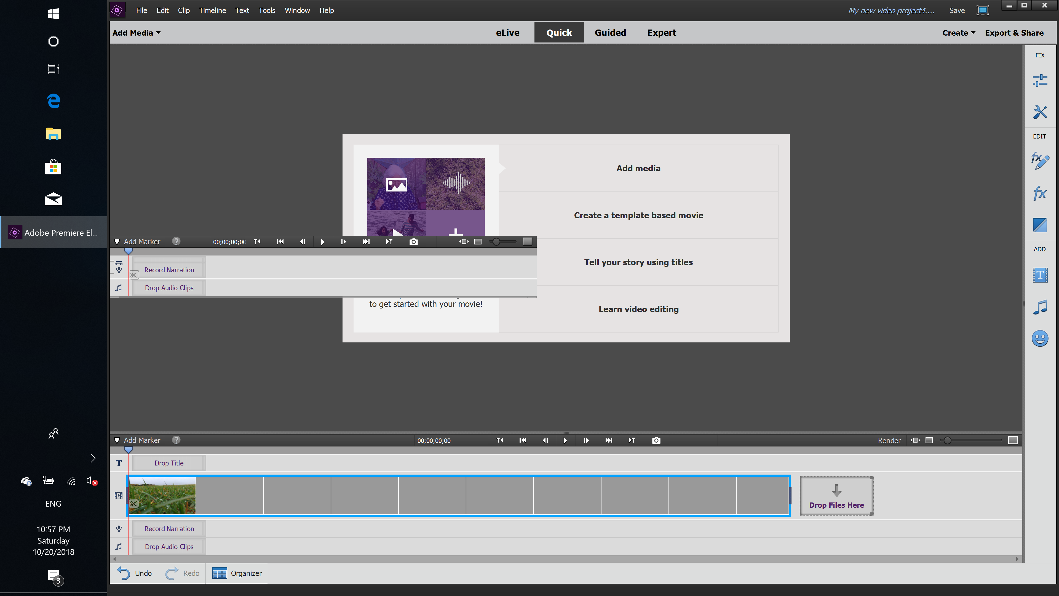This screenshot has width=1059, height=596.
Task: Click the Organizer grid icon
Action: click(220, 573)
